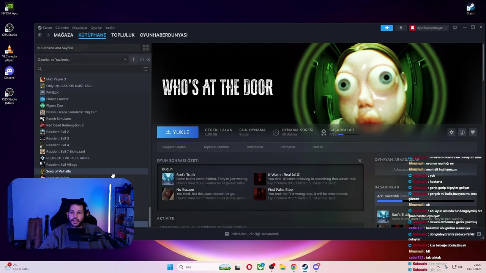Open advanced filters icon beside search
Image resolution: width=486 pixels, height=273 pixels.
pyautogui.click(x=145, y=69)
